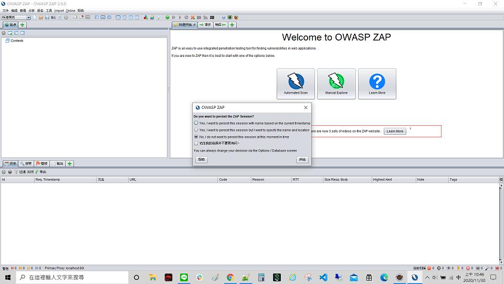Switch to the Alerts tab with flag

coord(42,164)
